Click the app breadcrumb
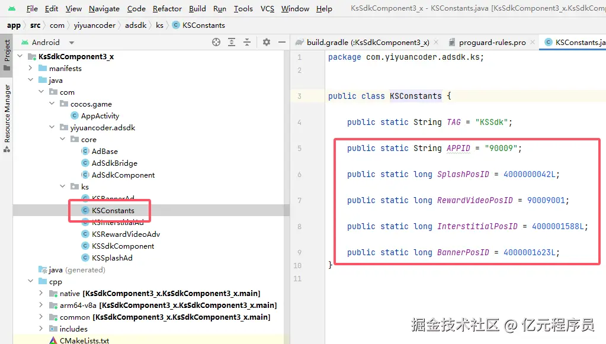The width and height of the screenshot is (606, 344). pyautogui.click(x=14, y=25)
